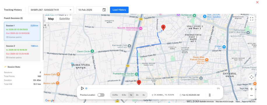Image resolution: width=267 pixels, height=105 pixels.
Task: Click the red marker A on map
Action: pyautogui.click(x=163, y=28)
